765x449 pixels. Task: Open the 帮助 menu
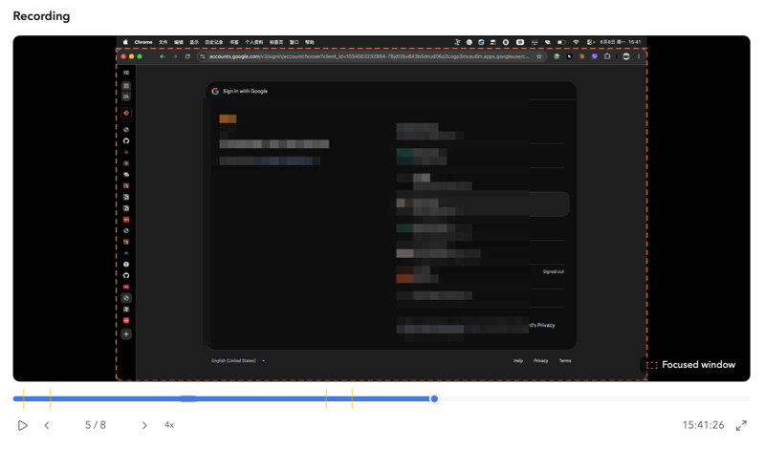(309, 42)
